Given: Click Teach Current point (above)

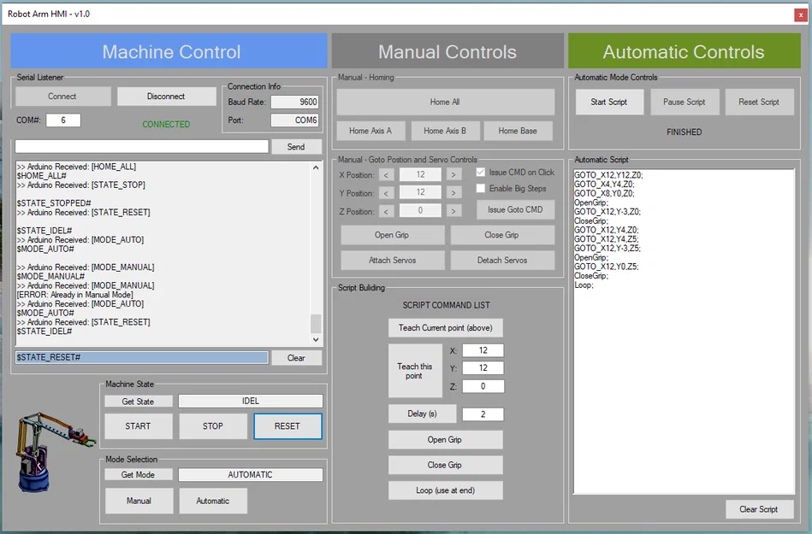Looking at the screenshot, I should 445,328.
